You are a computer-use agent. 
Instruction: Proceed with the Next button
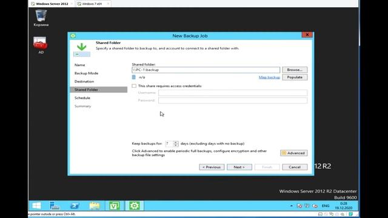[x=239, y=167]
